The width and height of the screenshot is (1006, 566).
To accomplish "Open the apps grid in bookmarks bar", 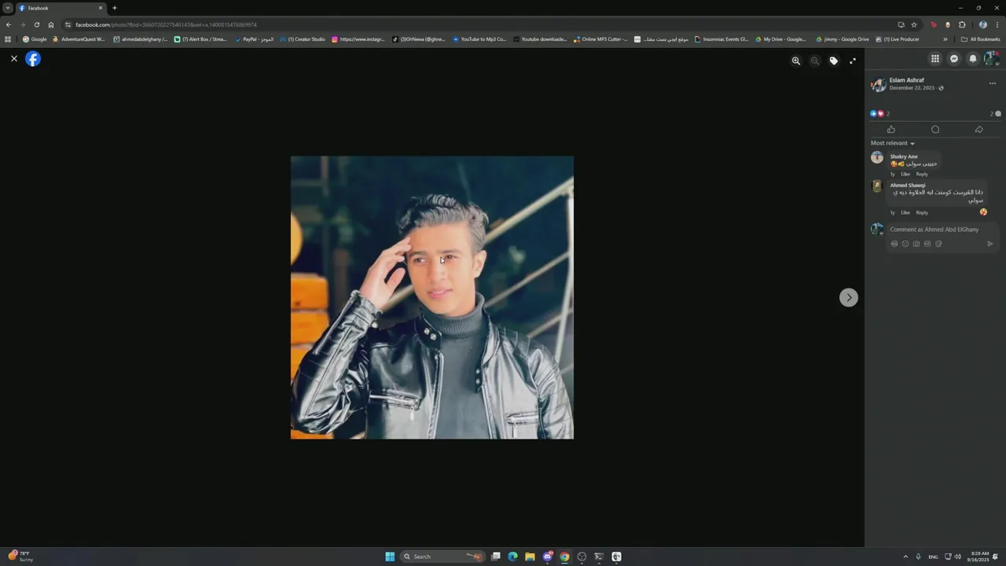I will point(8,39).
